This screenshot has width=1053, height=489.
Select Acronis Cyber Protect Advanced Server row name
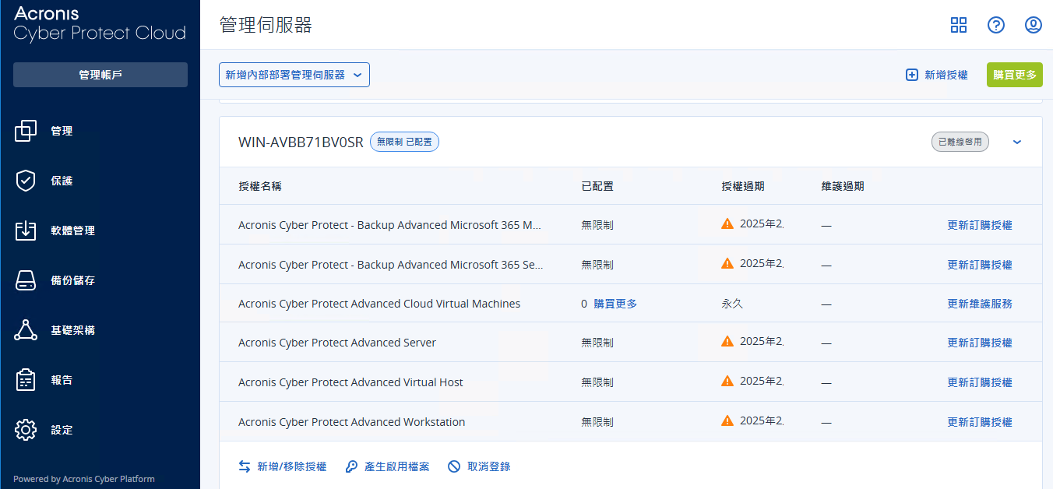click(337, 343)
